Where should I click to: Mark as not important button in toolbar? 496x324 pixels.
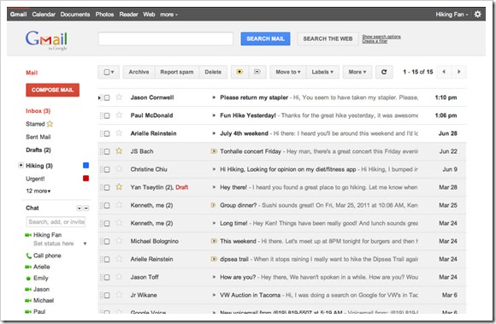[x=257, y=72]
